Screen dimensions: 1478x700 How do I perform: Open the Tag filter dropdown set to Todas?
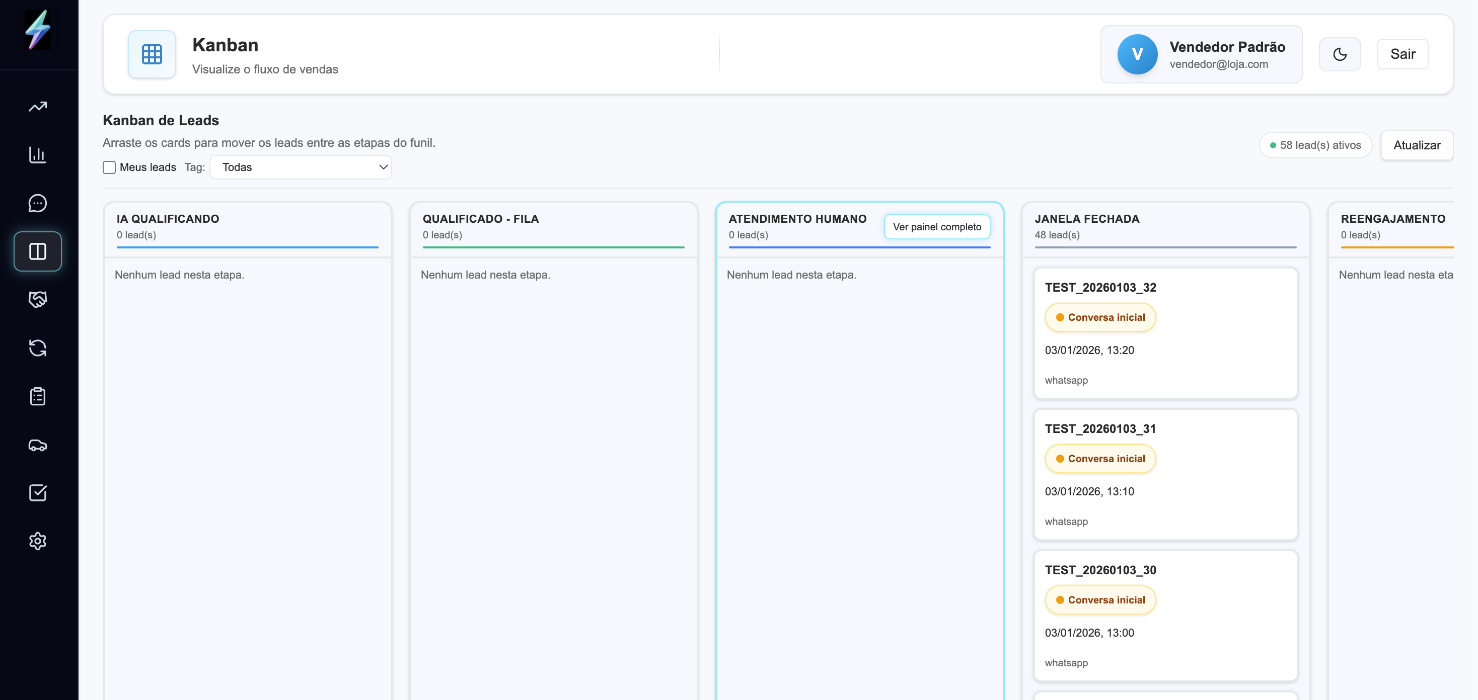click(x=301, y=167)
